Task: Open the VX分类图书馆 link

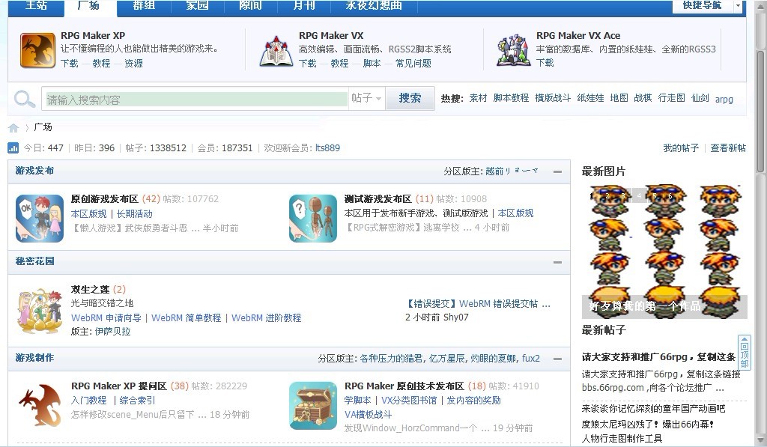Action: pos(409,401)
